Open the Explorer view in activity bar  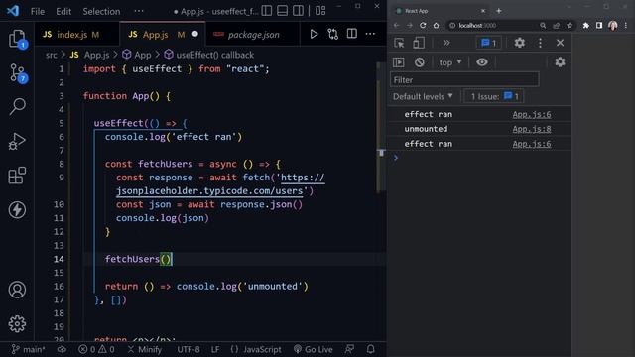[17, 40]
